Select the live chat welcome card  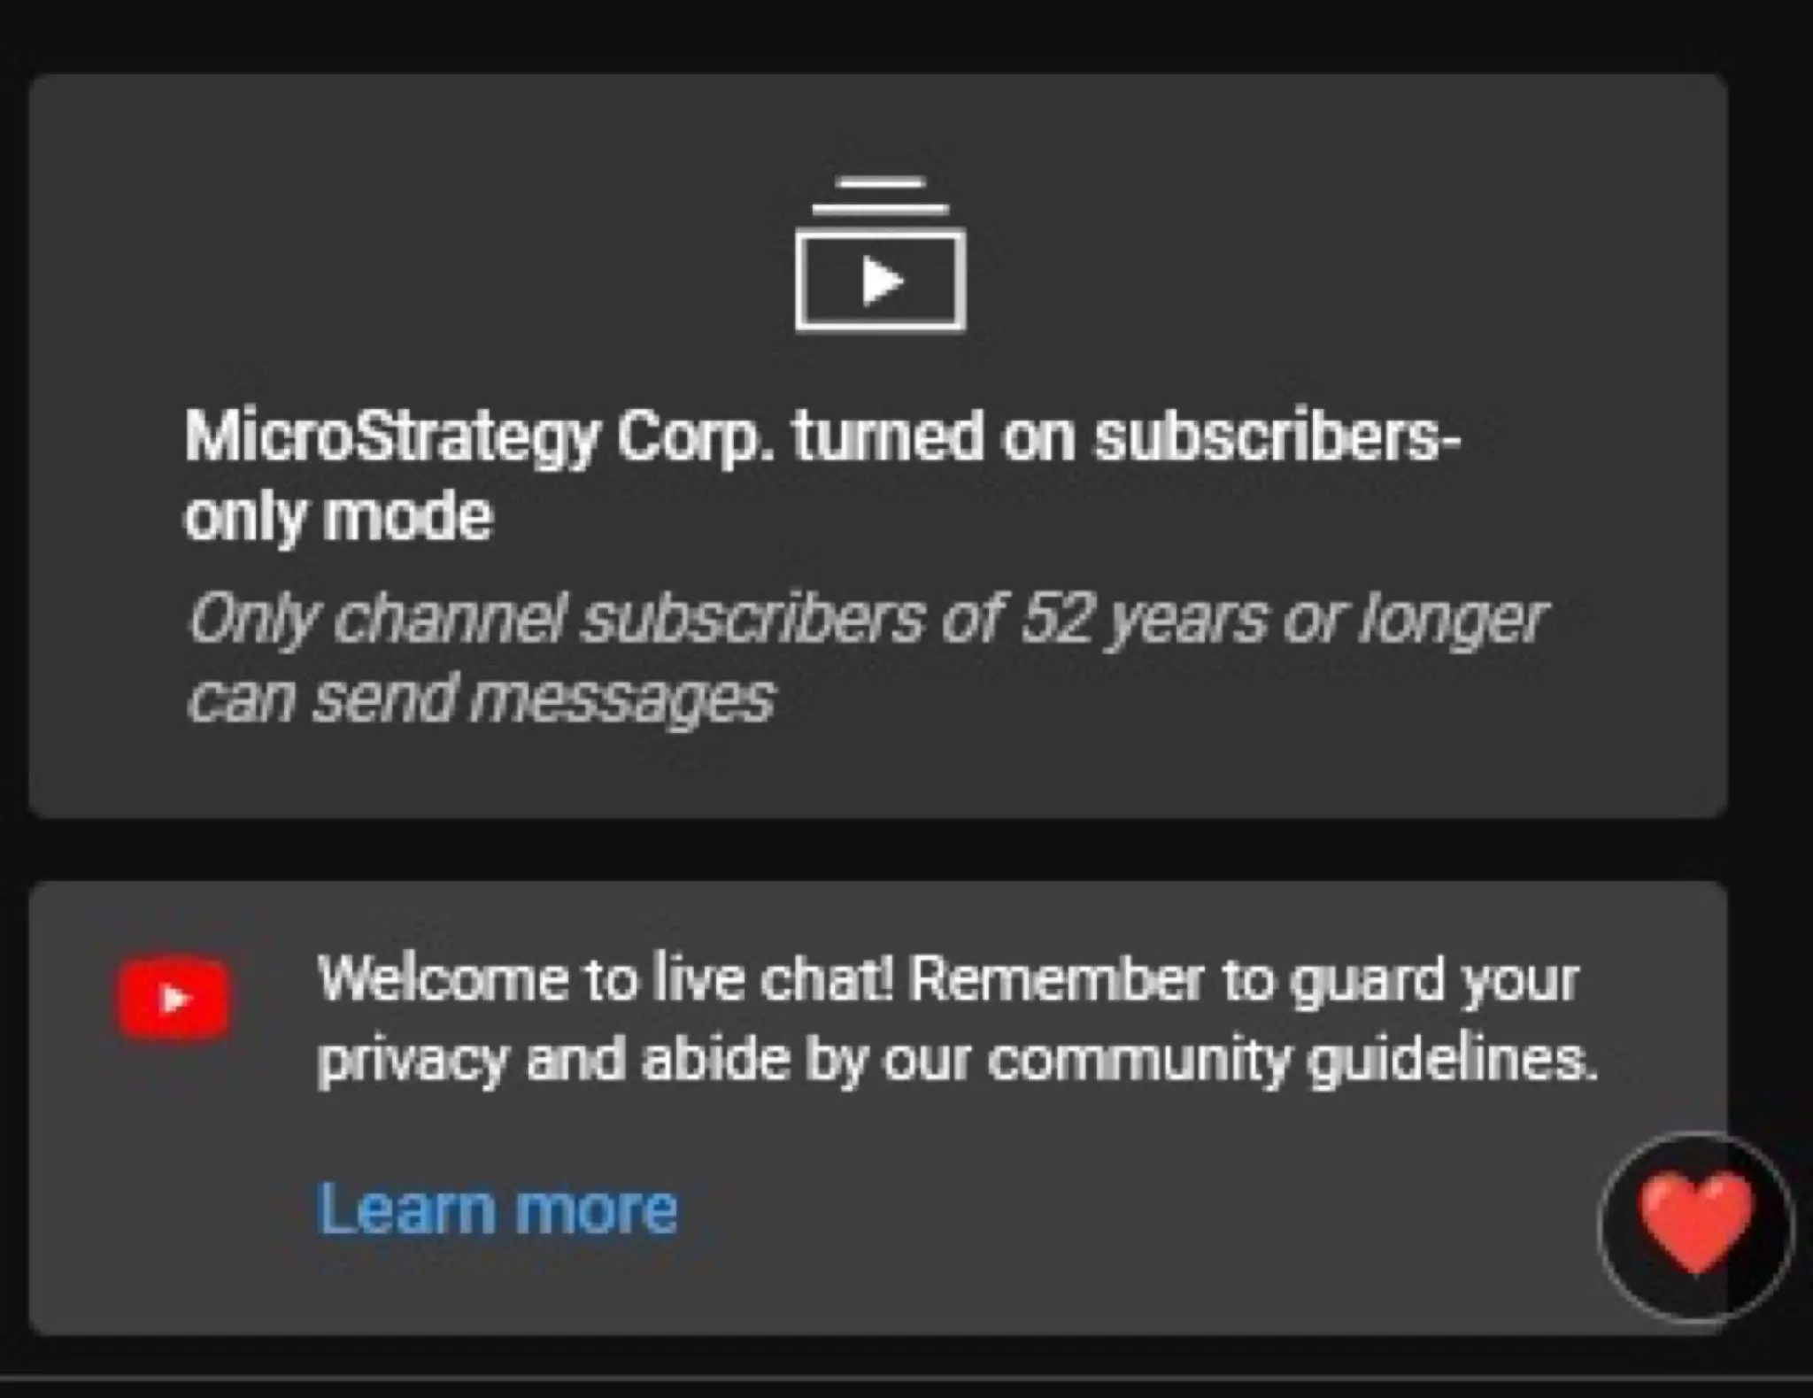point(877,1108)
